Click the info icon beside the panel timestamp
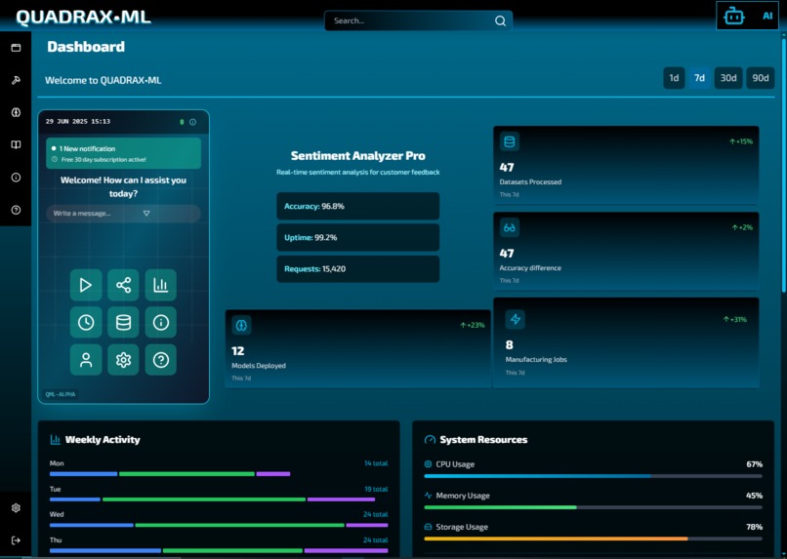The image size is (787, 559). click(192, 122)
